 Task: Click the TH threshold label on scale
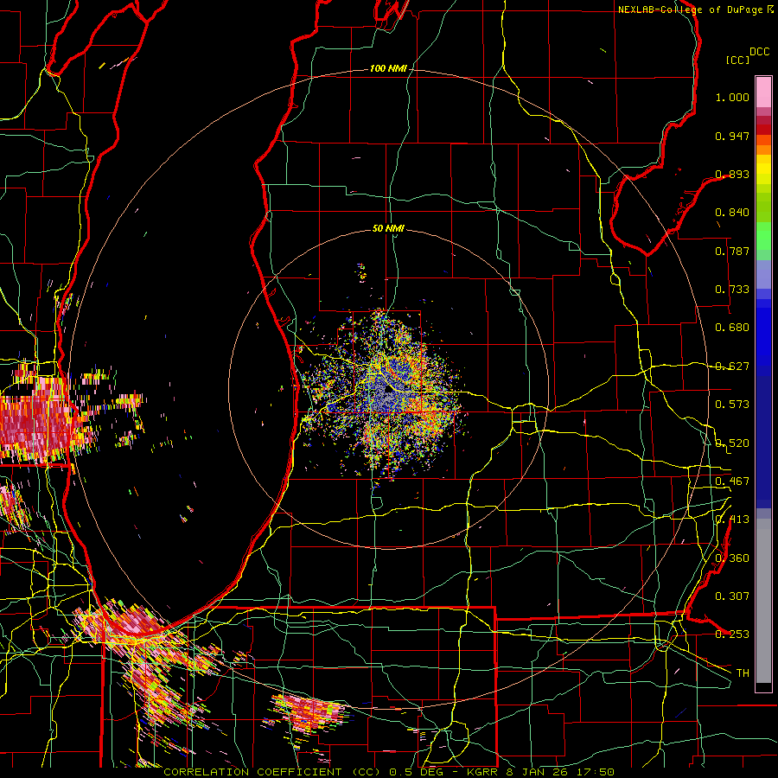pos(743,673)
